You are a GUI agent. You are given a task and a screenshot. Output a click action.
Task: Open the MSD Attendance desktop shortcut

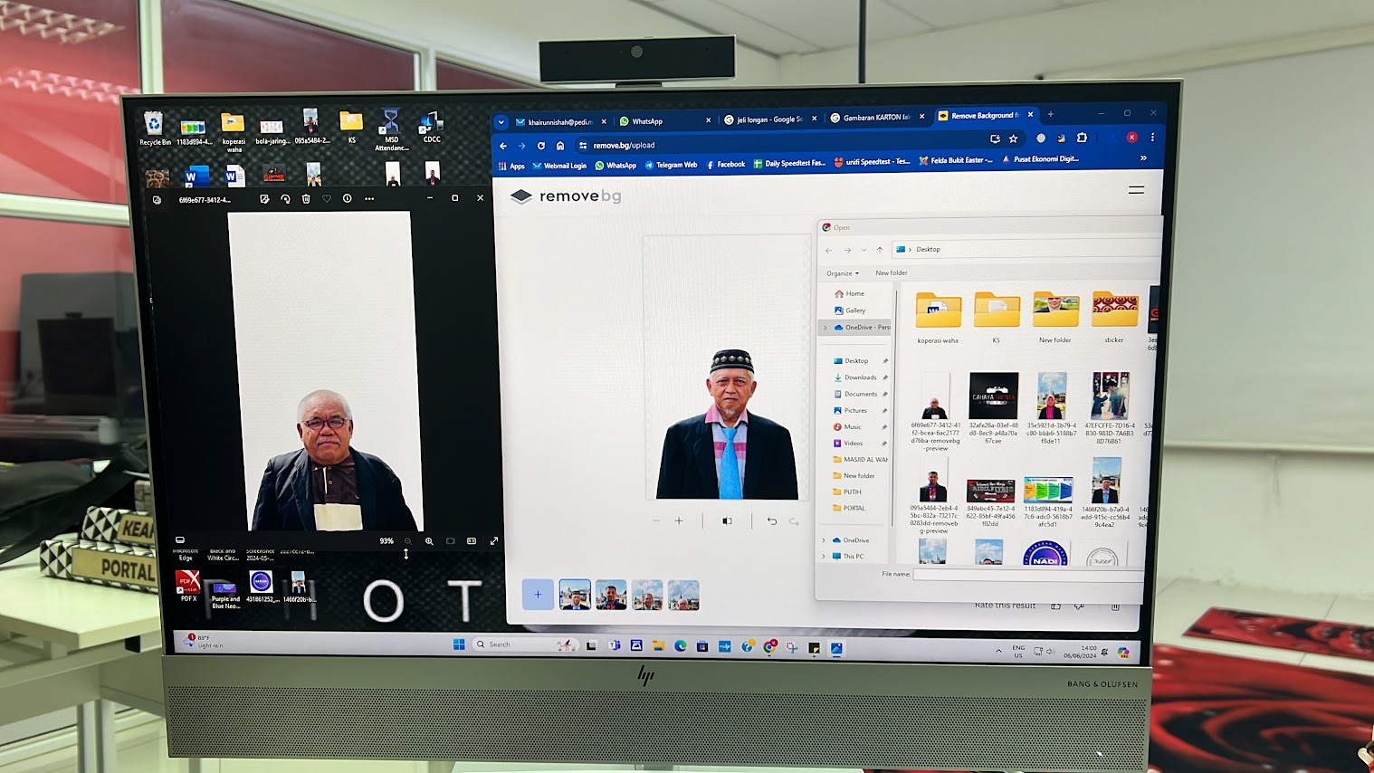point(391,131)
